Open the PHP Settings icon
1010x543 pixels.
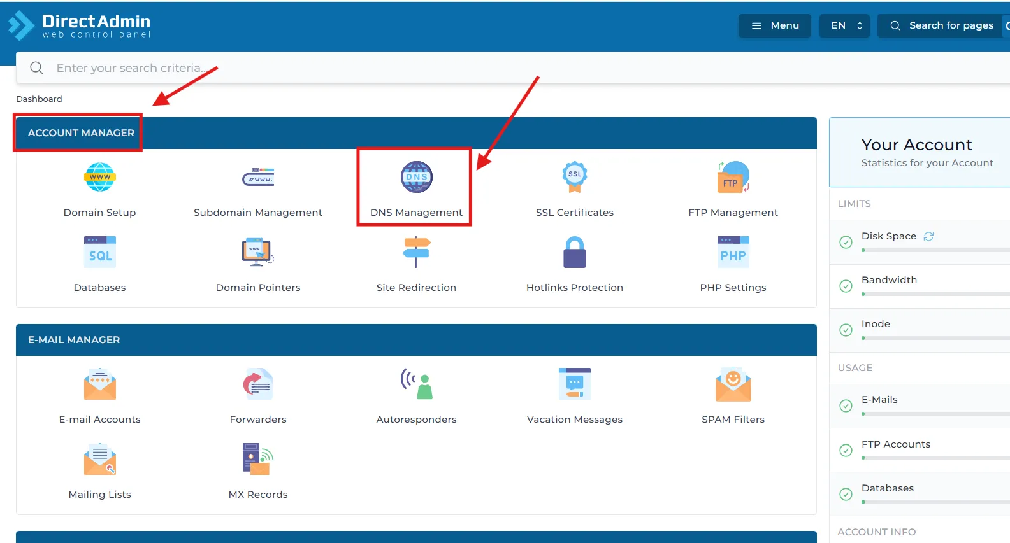(x=733, y=253)
